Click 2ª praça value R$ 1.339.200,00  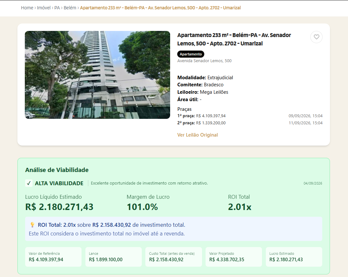pyautogui.click(x=211, y=123)
